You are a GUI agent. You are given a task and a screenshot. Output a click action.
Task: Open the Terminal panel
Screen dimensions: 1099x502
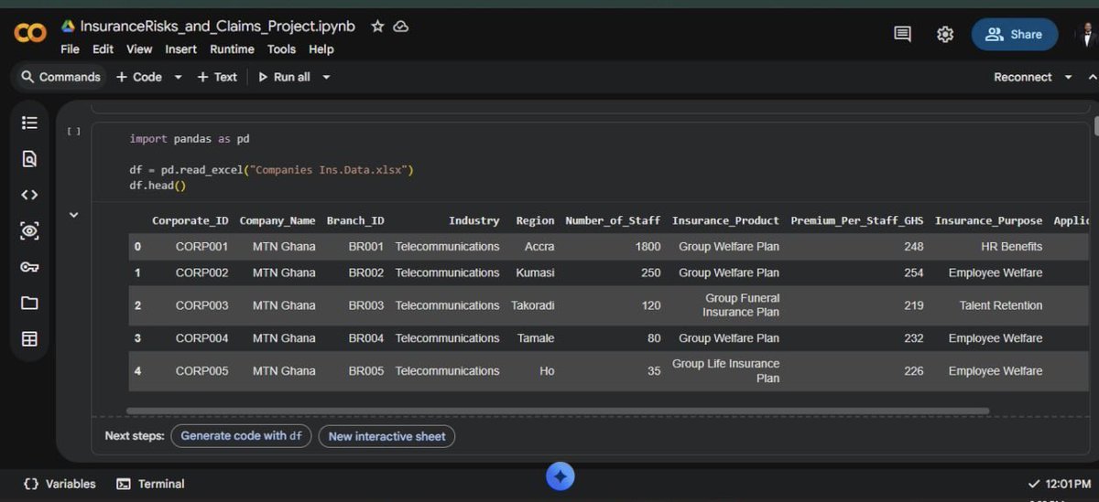pos(150,484)
